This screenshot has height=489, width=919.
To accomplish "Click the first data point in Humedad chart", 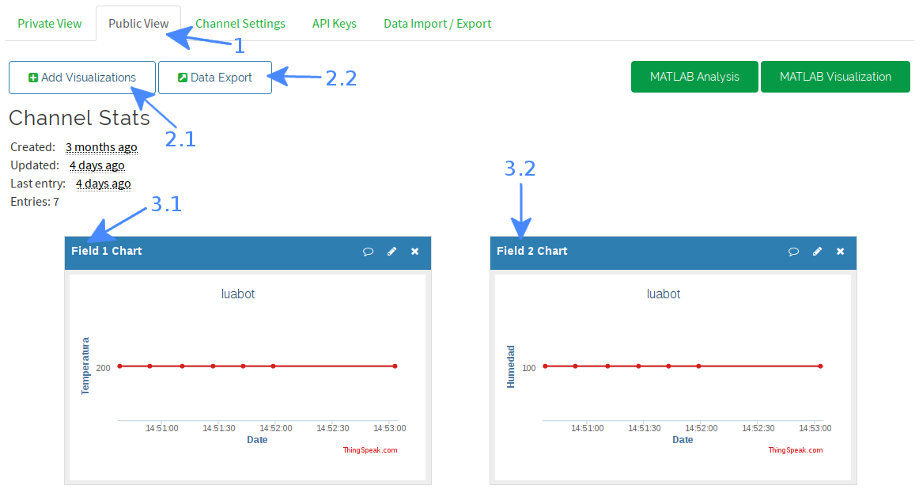I will [x=545, y=366].
